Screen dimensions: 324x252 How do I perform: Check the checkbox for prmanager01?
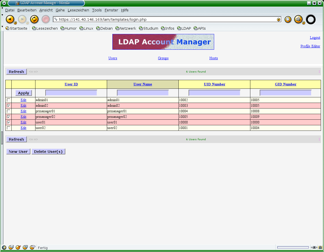pyautogui.click(x=9, y=111)
